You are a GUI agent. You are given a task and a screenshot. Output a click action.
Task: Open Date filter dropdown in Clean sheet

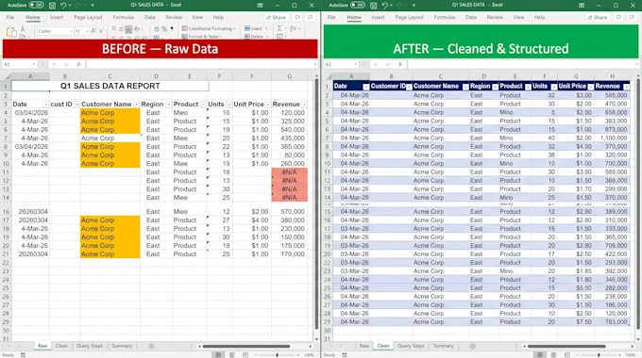pyautogui.click(x=366, y=87)
